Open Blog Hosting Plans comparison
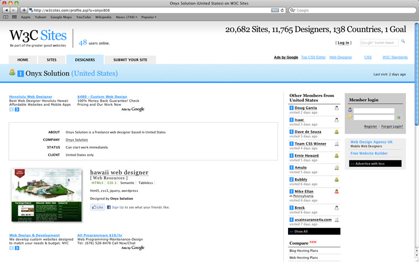This screenshot has height=262, width=419. (304, 251)
